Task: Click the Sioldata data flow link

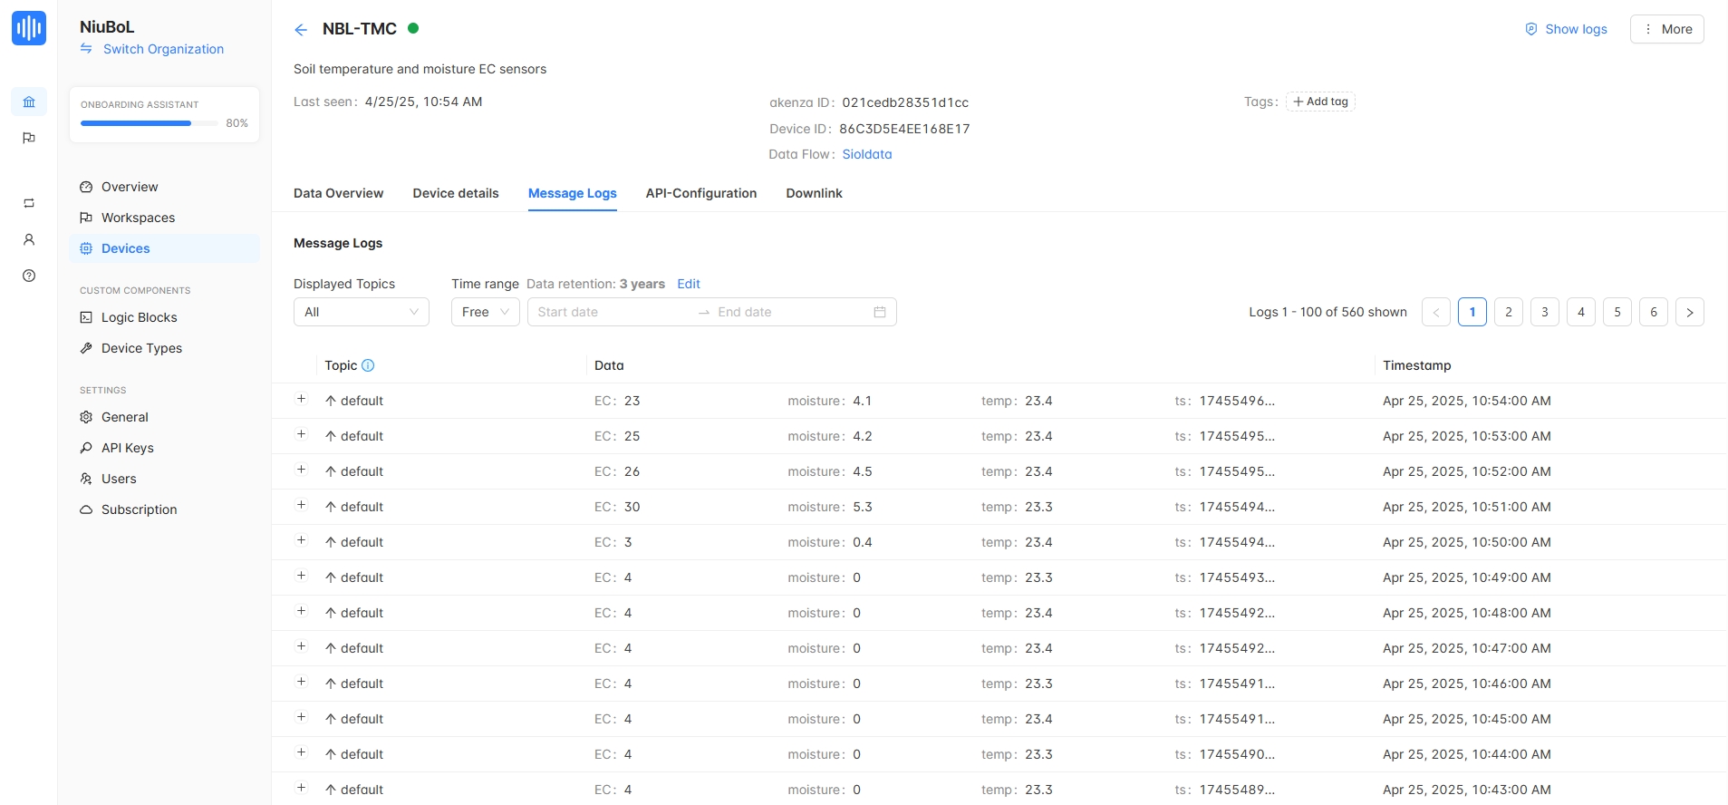Action: coord(866,154)
